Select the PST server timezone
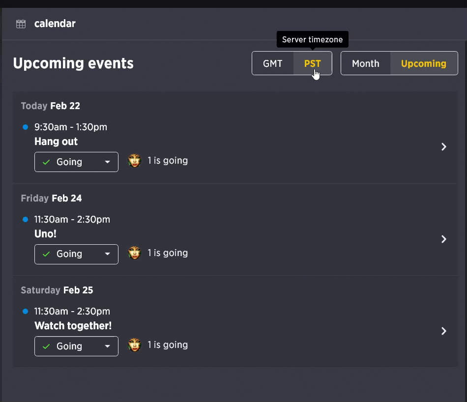The width and height of the screenshot is (467, 402). click(313, 63)
